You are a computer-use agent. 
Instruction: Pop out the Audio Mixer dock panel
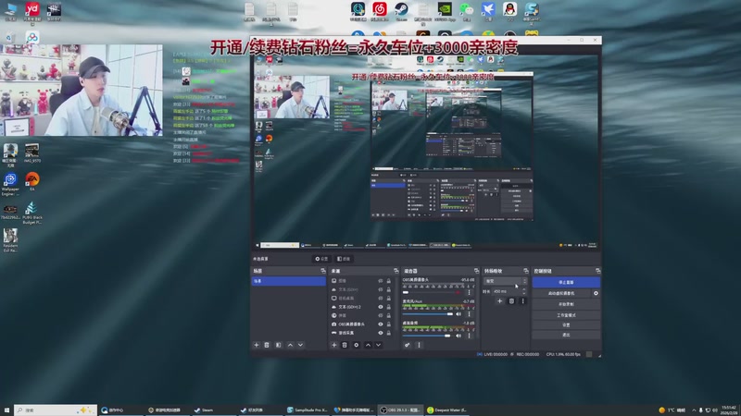pyautogui.click(x=476, y=271)
